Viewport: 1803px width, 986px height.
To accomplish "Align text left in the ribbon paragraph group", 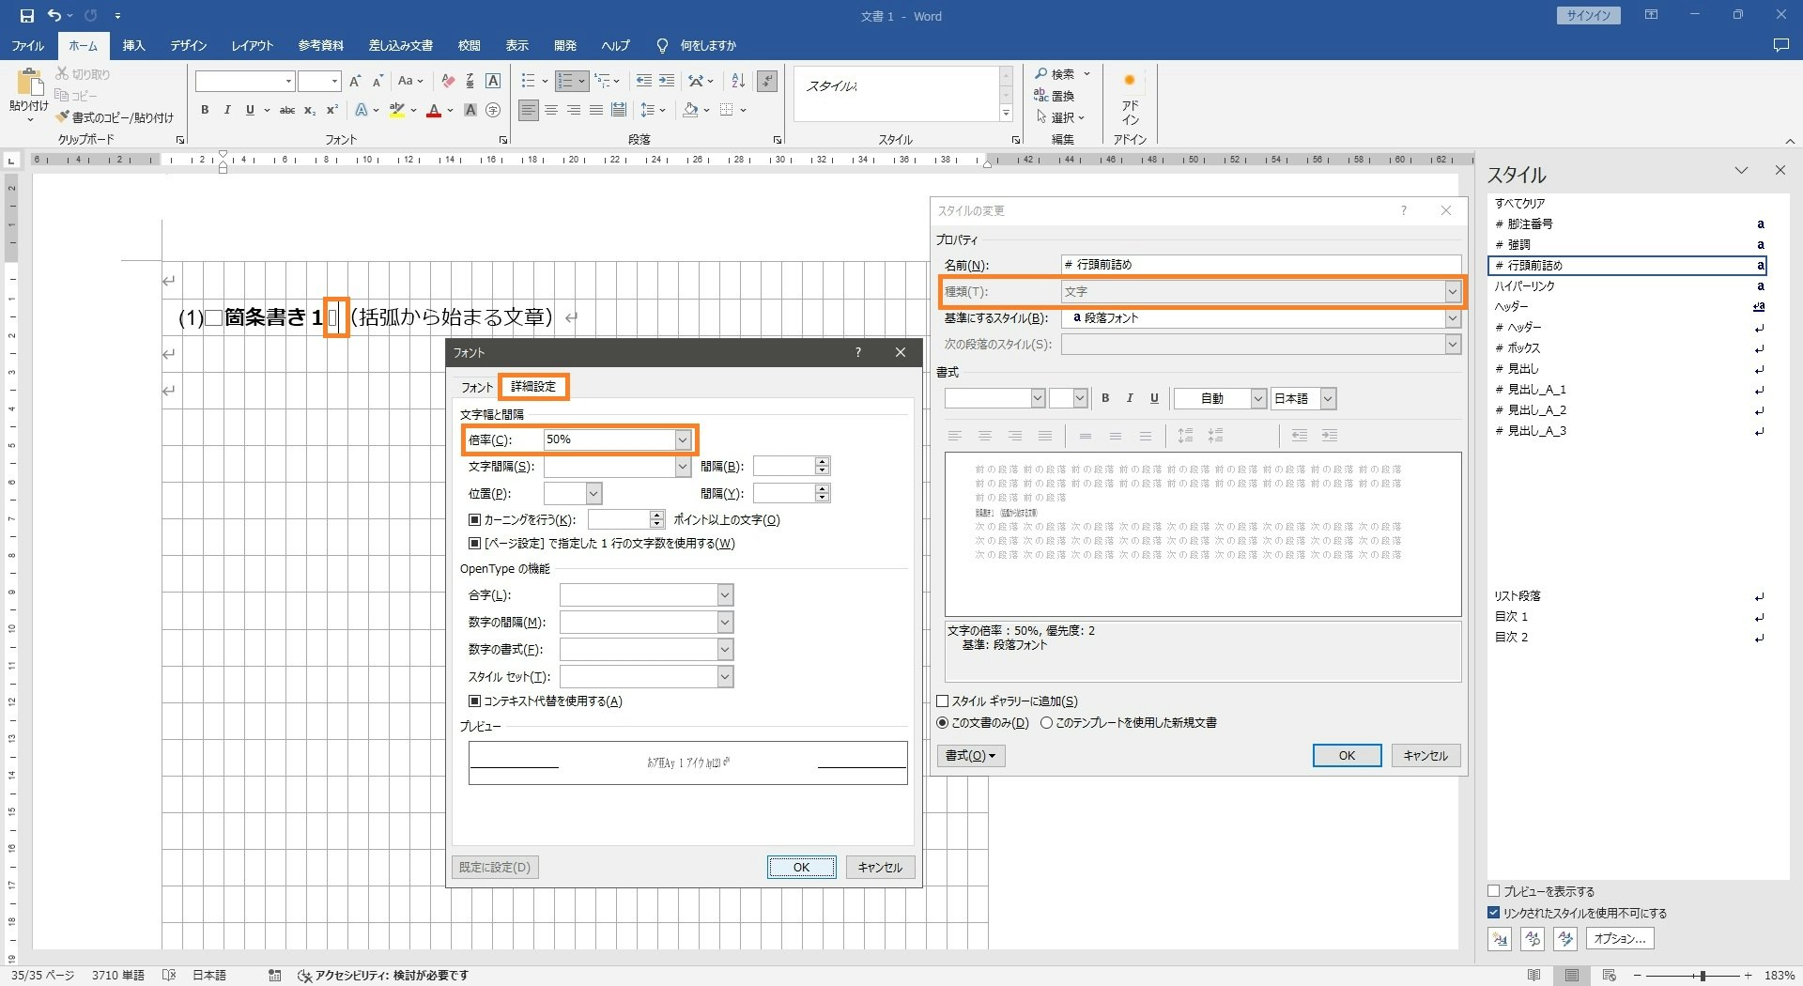I will point(529,111).
